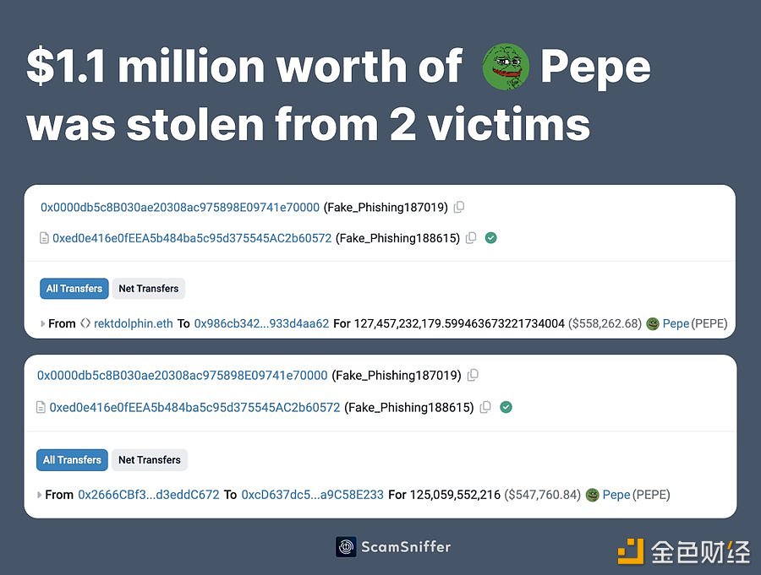761x575 pixels.
Task: Switch to Net Transfers in bottom card
Action: coord(150,459)
